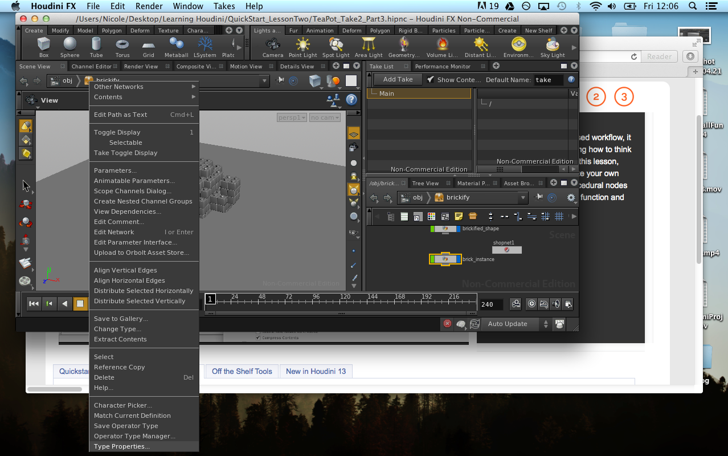
Task: Toggle audio icon right of the timeline
Action: [x=556, y=304]
